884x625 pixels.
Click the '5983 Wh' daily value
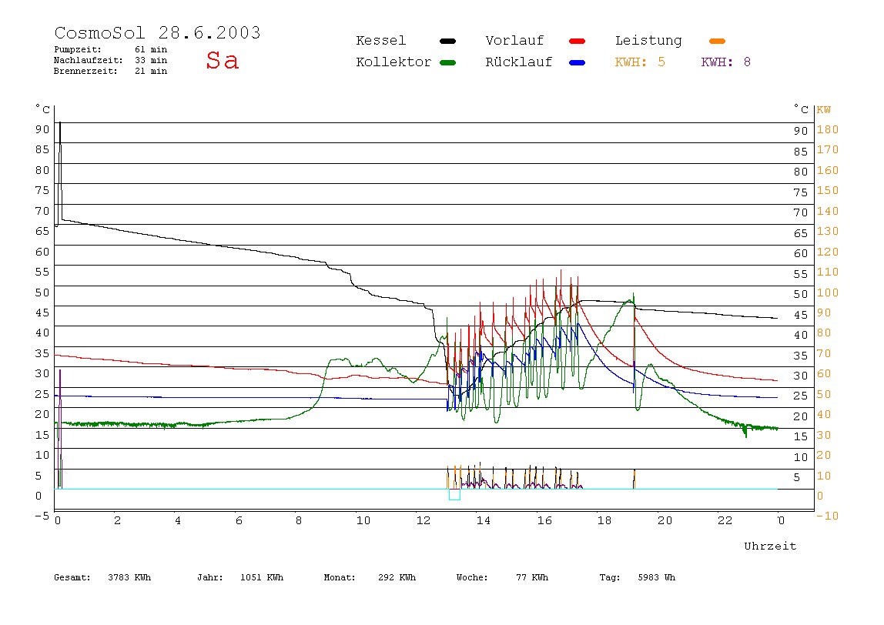coord(656,577)
